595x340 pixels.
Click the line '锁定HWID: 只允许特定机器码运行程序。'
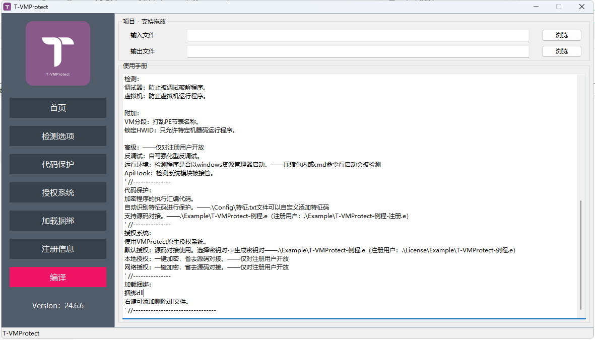click(180, 130)
